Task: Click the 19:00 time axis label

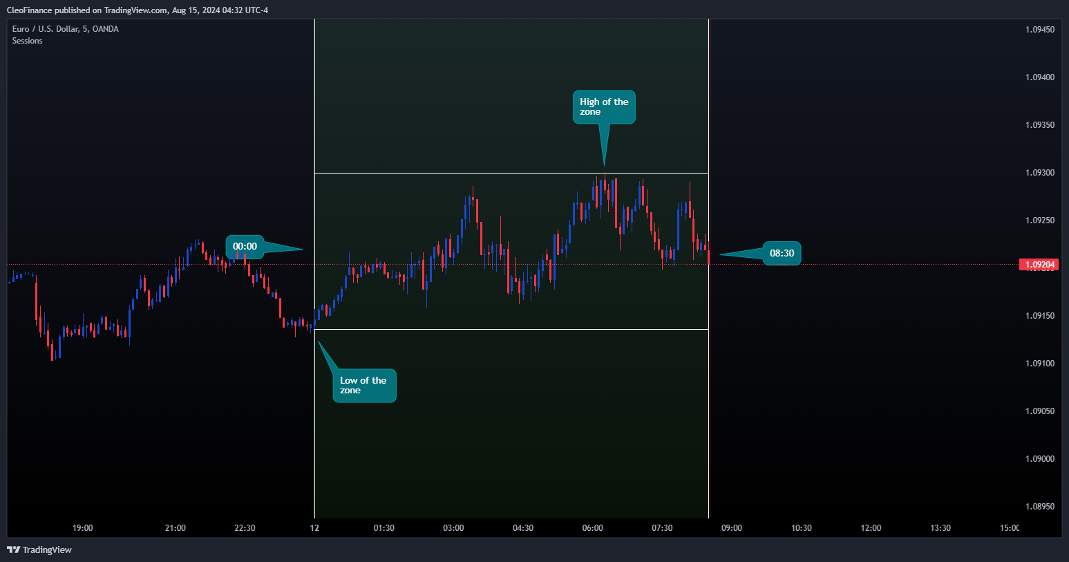Action: (x=83, y=528)
